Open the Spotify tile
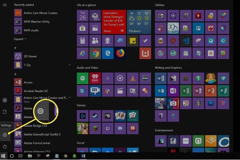The width and height of the screenshot is (240, 160). coord(82,78)
